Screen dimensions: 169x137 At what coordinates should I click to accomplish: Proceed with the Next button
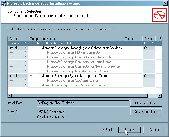(130, 130)
